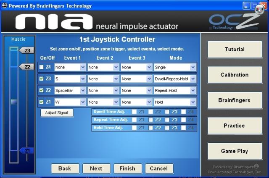Open Z3 Event 2 dropdown
This screenshot has width=269, height=178.
[103, 79]
